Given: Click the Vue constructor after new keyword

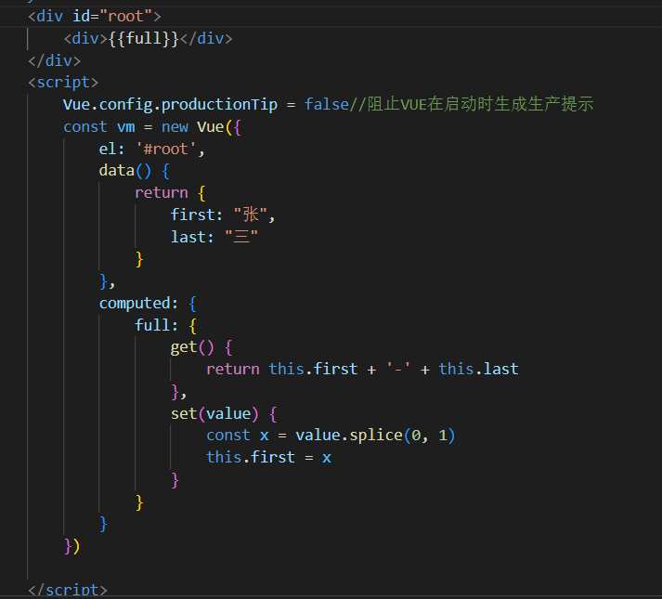Looking at the screenshot, I should [x=211, y=126].
